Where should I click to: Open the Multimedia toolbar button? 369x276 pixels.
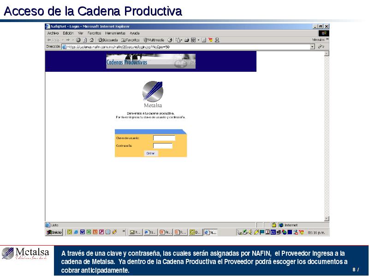pyautogui.click(x=154, y=40)
